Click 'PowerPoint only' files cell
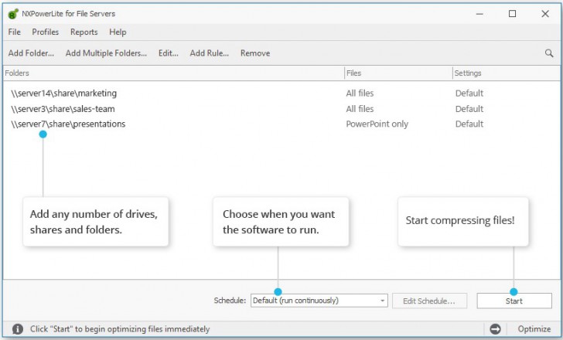Viewport: 563px width, 340px height. (377, 124)
